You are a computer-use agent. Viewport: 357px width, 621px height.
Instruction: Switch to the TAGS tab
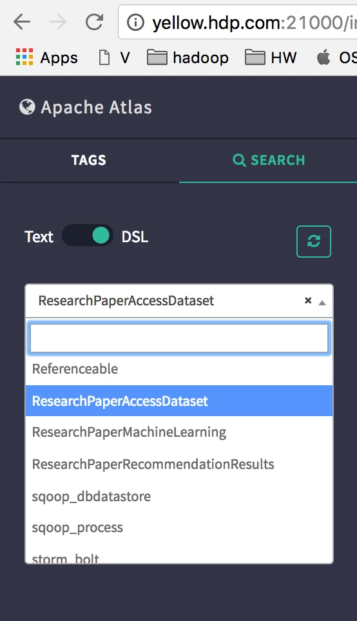(x=89, y=160)
